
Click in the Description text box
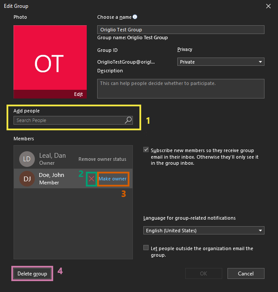click(181, 88)
